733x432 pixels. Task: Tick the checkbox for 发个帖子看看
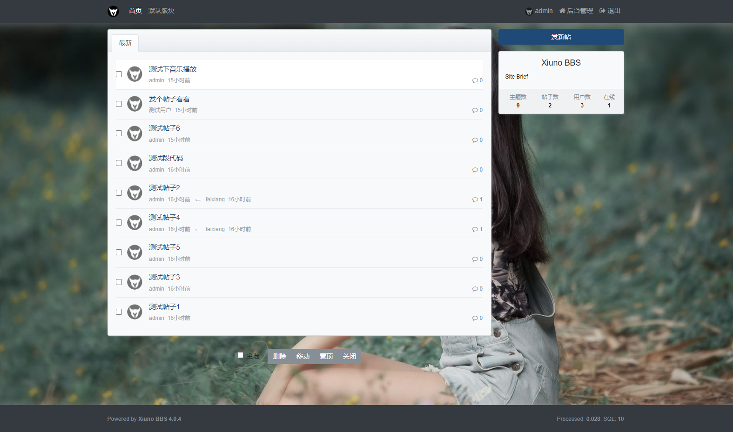119,104
